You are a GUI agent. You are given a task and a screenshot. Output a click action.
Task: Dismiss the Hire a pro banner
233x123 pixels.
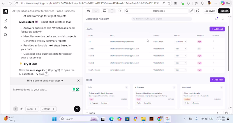(x=78, y=81)
